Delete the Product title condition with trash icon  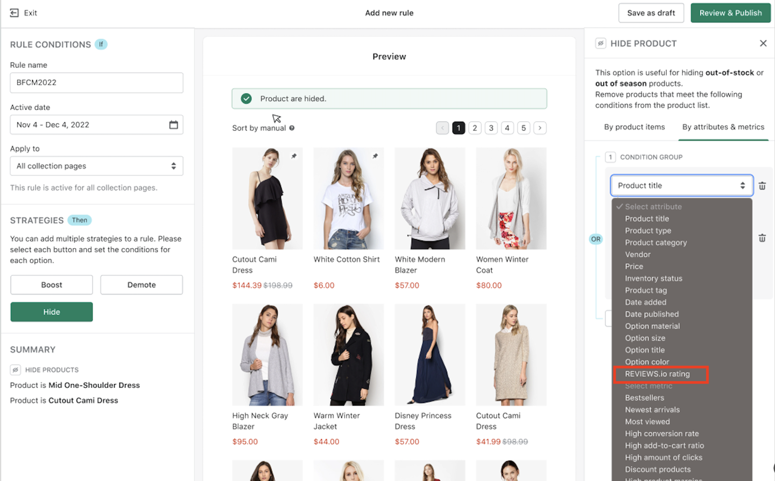pos(762,186)
